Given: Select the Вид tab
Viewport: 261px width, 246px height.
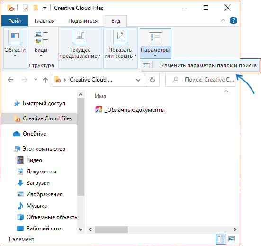Looking at the screenshot, I should pos(116,21).
